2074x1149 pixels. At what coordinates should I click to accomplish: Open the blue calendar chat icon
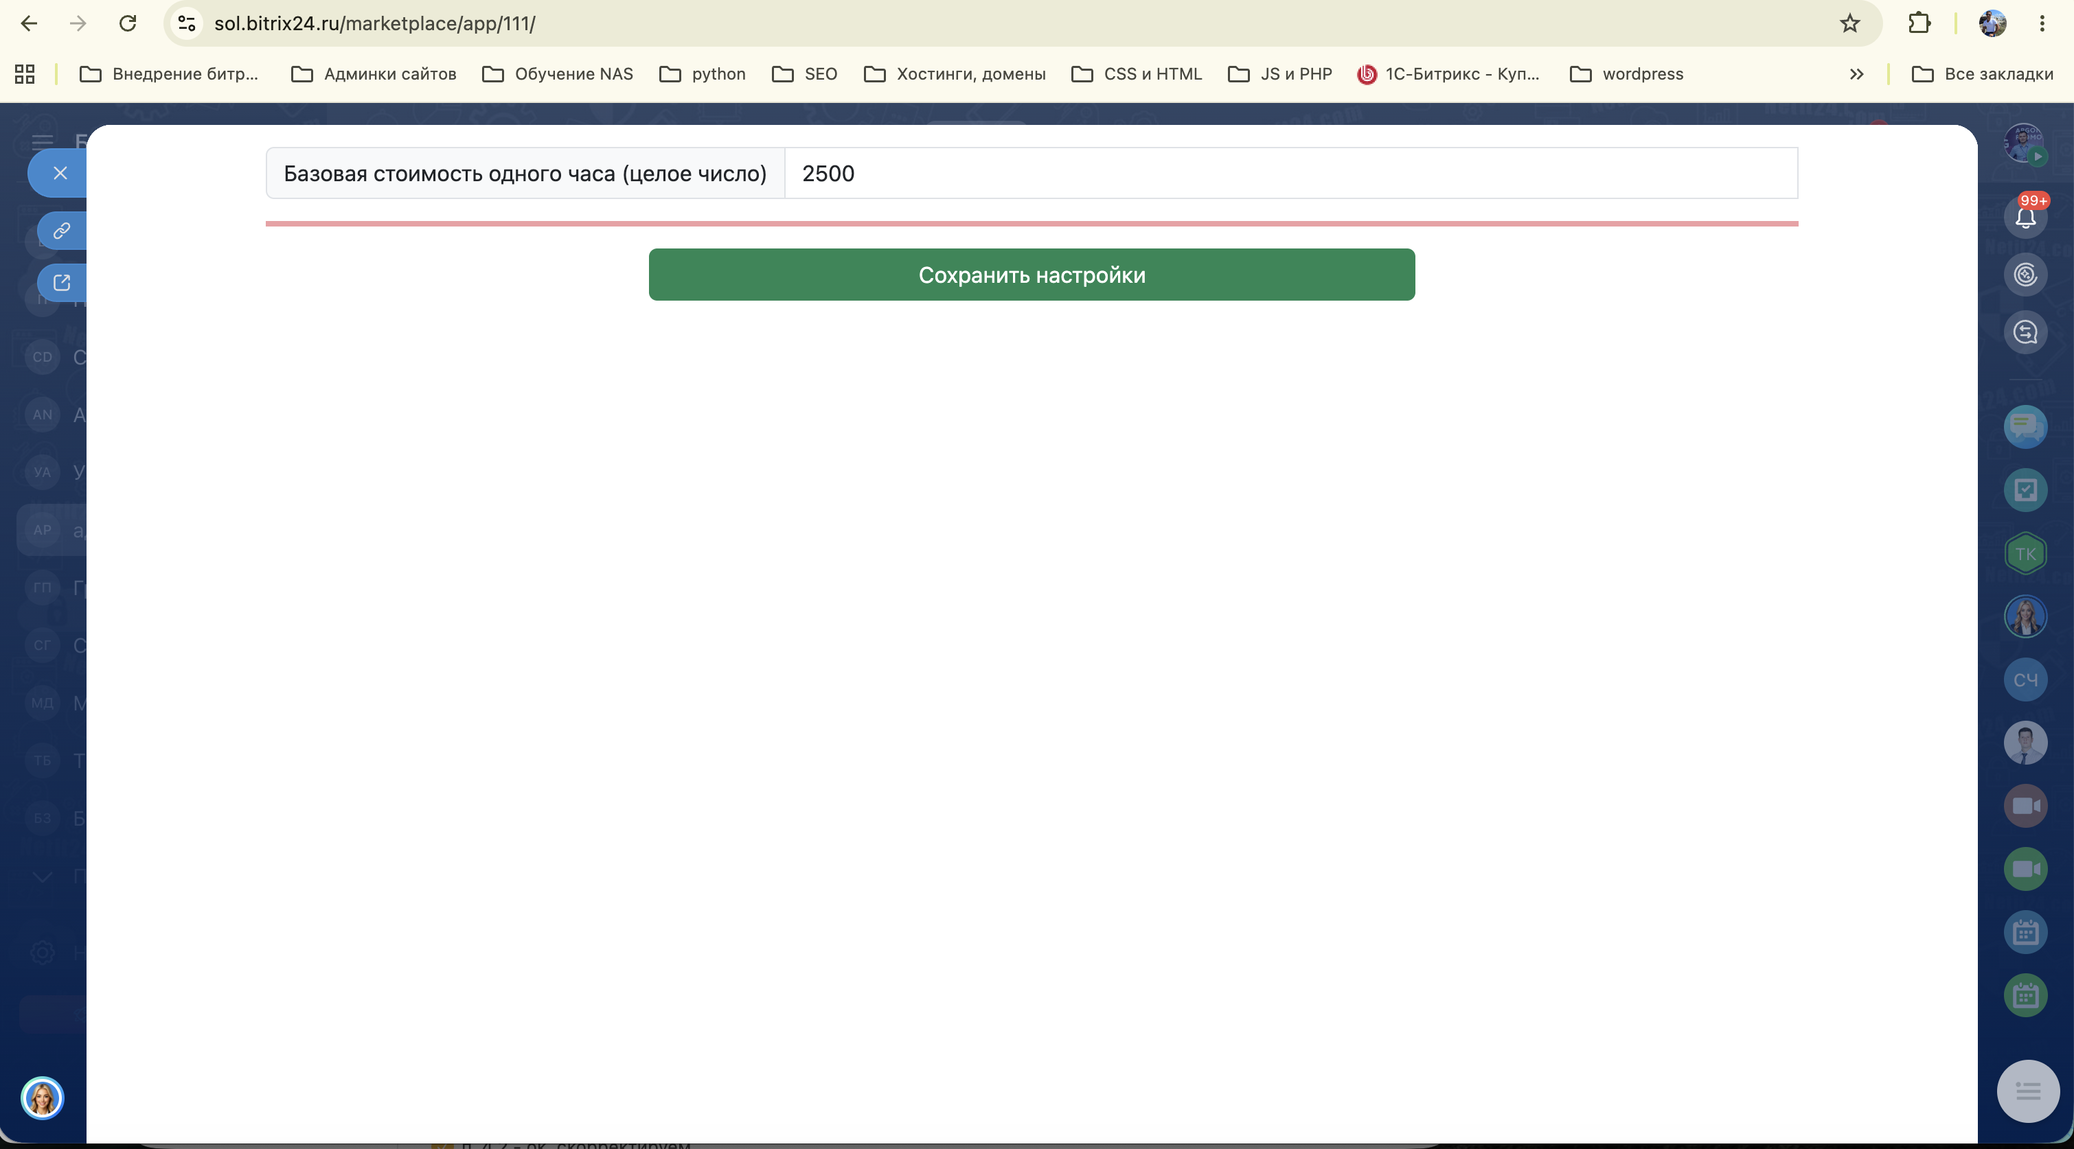[2025, 933]
